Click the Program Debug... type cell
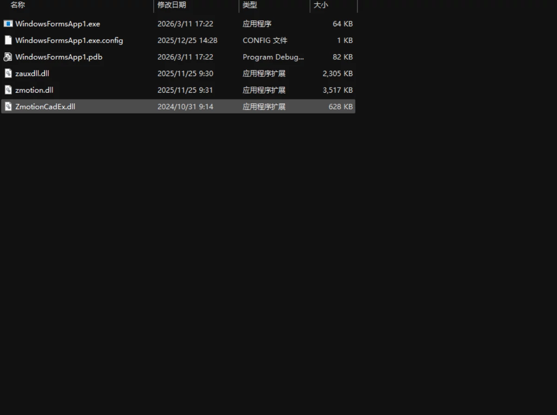The width and height of the screenshot is (557, 415). pos(273,57)
